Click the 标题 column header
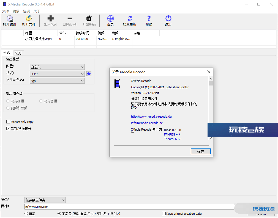This screenshot has width=278, height=218. [x=41, y=33]
